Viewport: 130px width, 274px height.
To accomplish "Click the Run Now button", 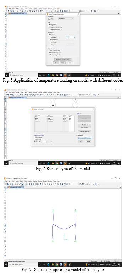I will coord(85,138).
